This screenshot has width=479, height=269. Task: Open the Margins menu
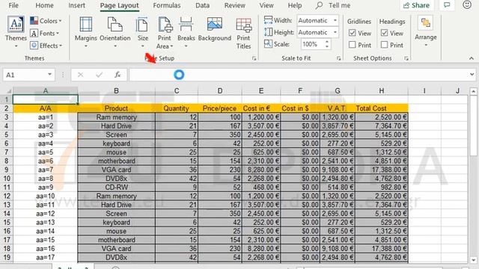[x=86, y=32]
